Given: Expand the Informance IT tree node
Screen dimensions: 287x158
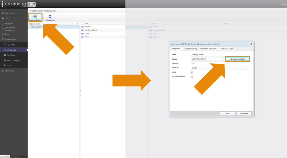Looking at the screenshot, I should tap(29, 27).
